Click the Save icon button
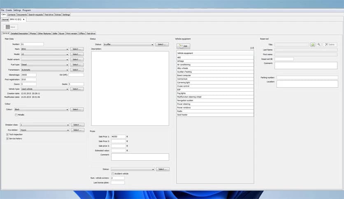 (11, 27)
